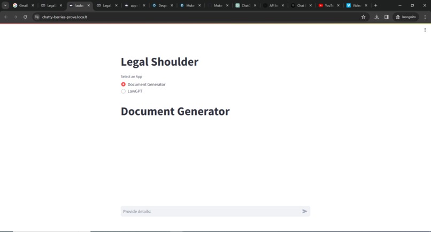Screen dimensions: 431x232
Task: Open the Chrome three-dot menu
Action: (425, 17)
